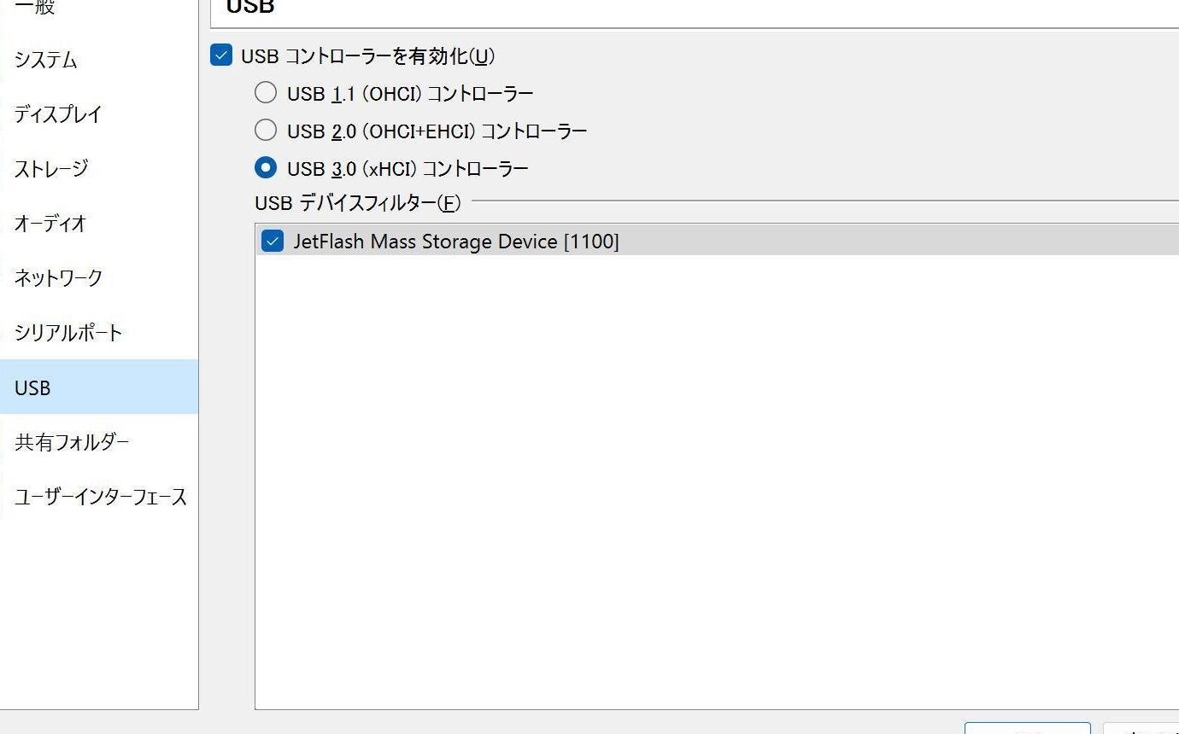
Task: Select the USB settings category
Action: (x=98, y=387)
